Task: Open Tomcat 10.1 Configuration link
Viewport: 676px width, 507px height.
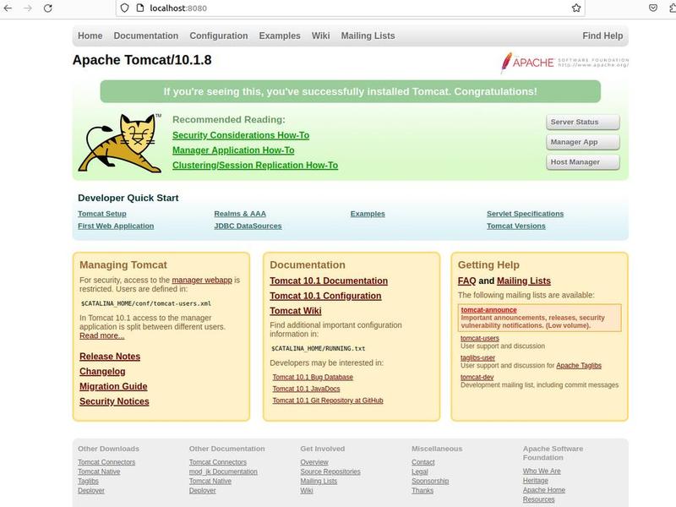Action: click(325, 297)
